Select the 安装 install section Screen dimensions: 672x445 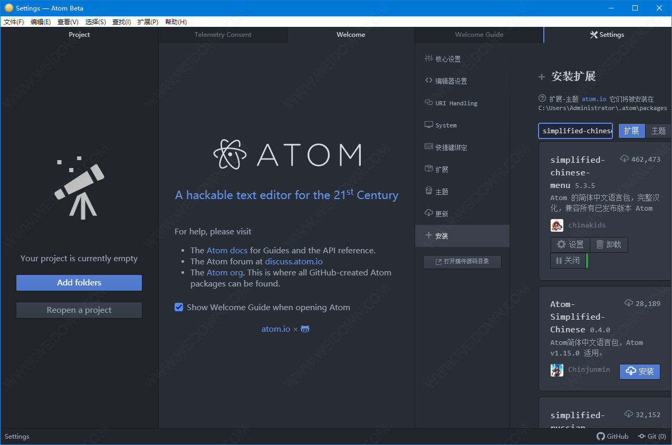462,236
